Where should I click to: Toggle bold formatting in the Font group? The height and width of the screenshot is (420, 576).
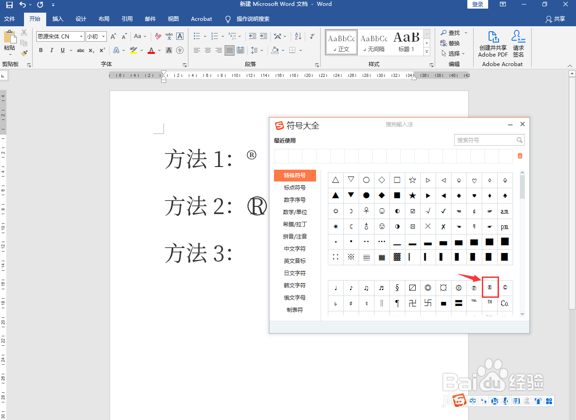pos(40,50)
